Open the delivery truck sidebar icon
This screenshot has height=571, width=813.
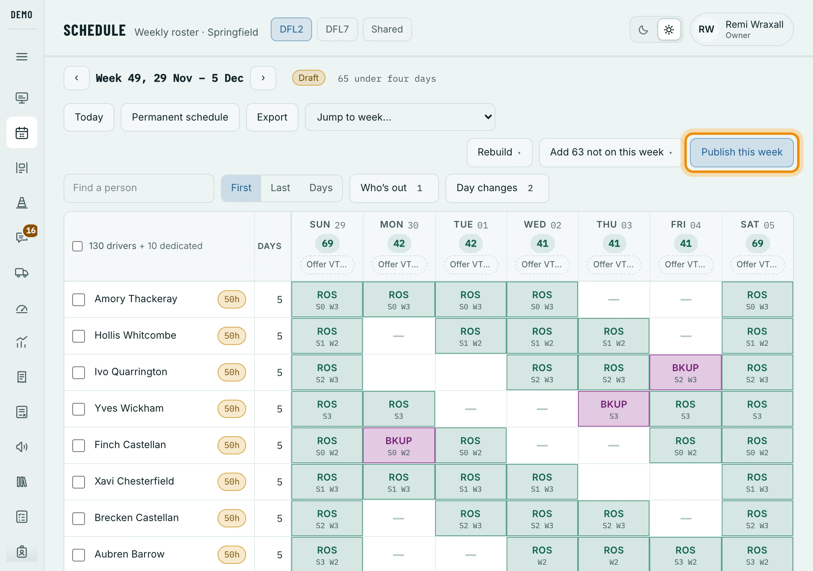click(x=22, y=272)
